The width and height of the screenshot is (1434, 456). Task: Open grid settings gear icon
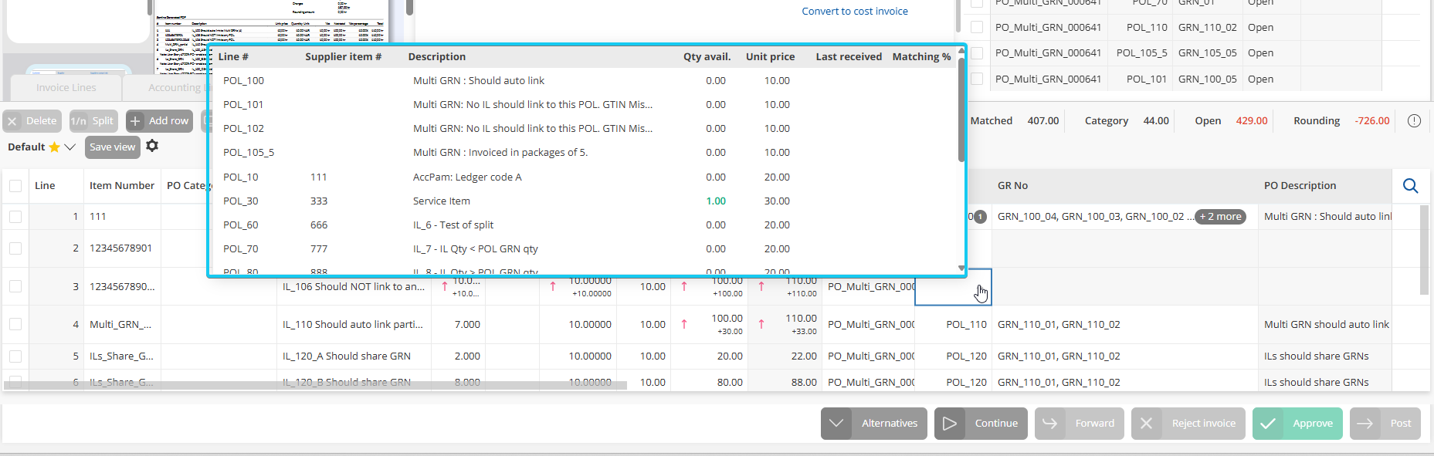coord(152,146)
